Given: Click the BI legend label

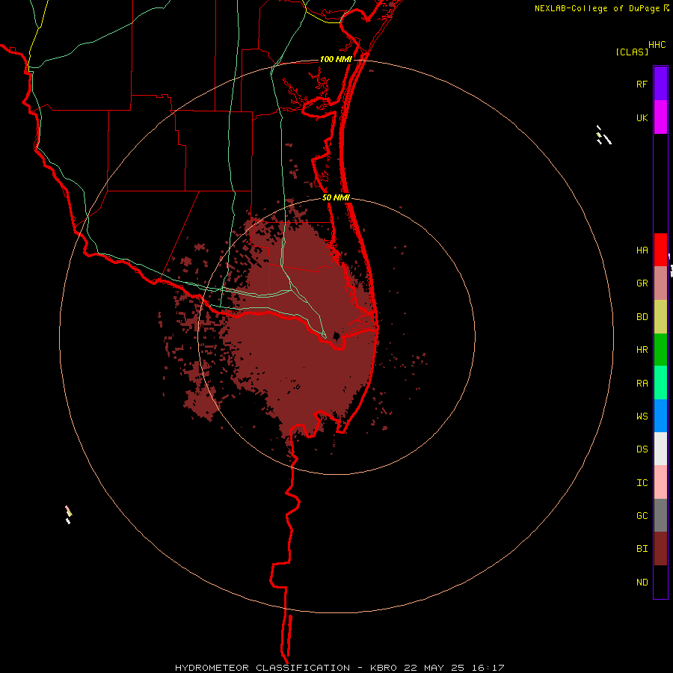Looking at the screenshot, I should 642,549.
